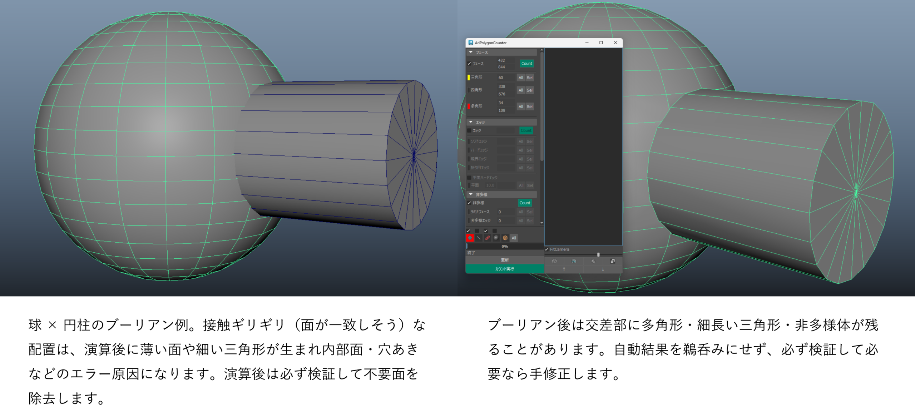Collapse the 非多様 section header
The height and width of the screenshot is (417, 915).
click(471, 194)
